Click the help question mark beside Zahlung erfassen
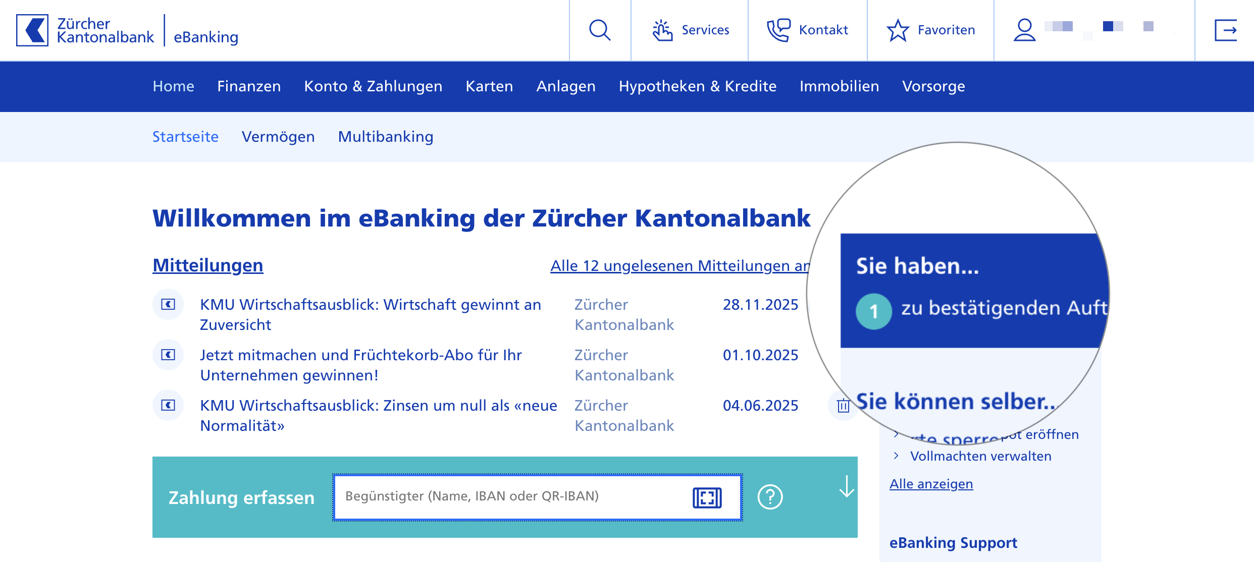 click(x=769, y=497)
